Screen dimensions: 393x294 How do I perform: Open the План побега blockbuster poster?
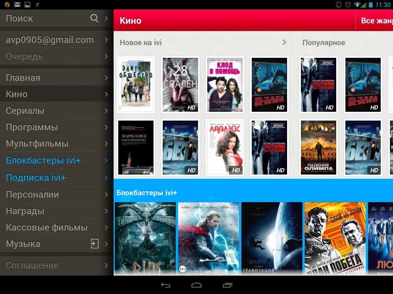point(335,239)
